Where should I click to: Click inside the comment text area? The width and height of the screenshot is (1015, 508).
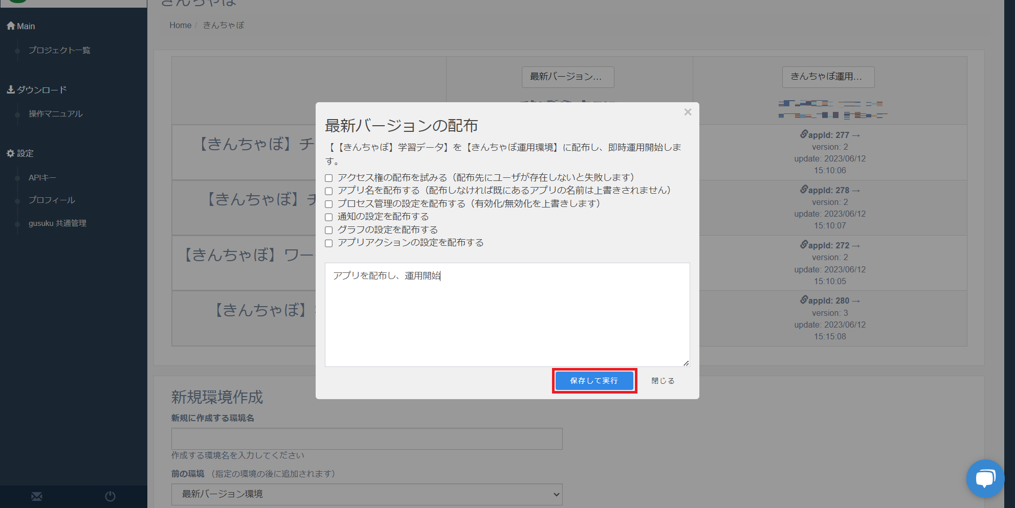click(506, 317)
